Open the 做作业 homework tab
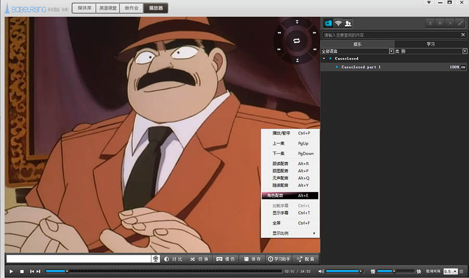Screen dimensions: 469x278 [132, 8]
